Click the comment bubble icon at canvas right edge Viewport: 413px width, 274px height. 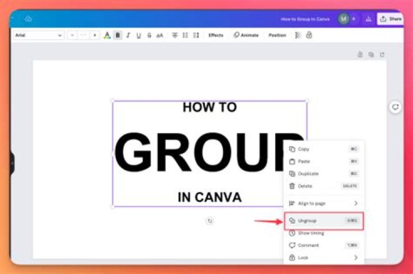click(395, 107)
